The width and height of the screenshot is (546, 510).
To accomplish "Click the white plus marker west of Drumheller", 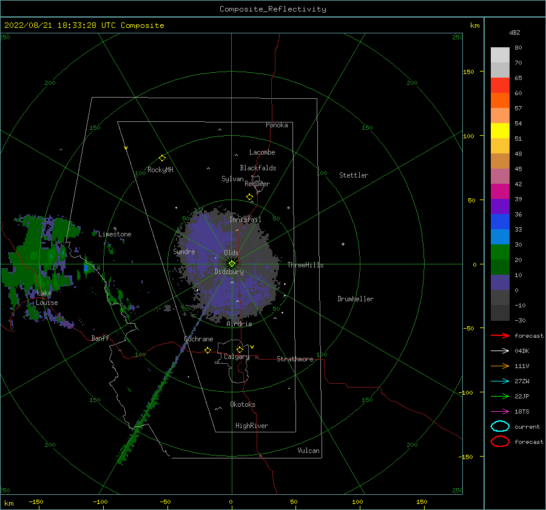I will coord(343,244).
